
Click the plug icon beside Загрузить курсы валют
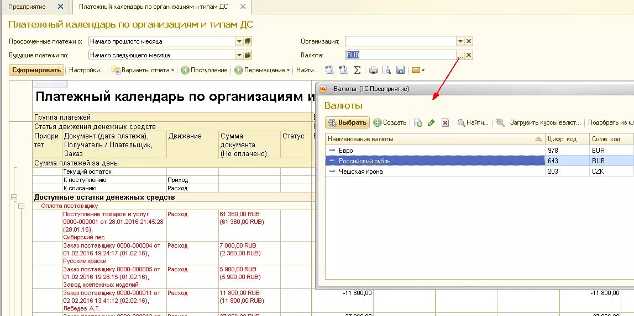tap(500, 122)
